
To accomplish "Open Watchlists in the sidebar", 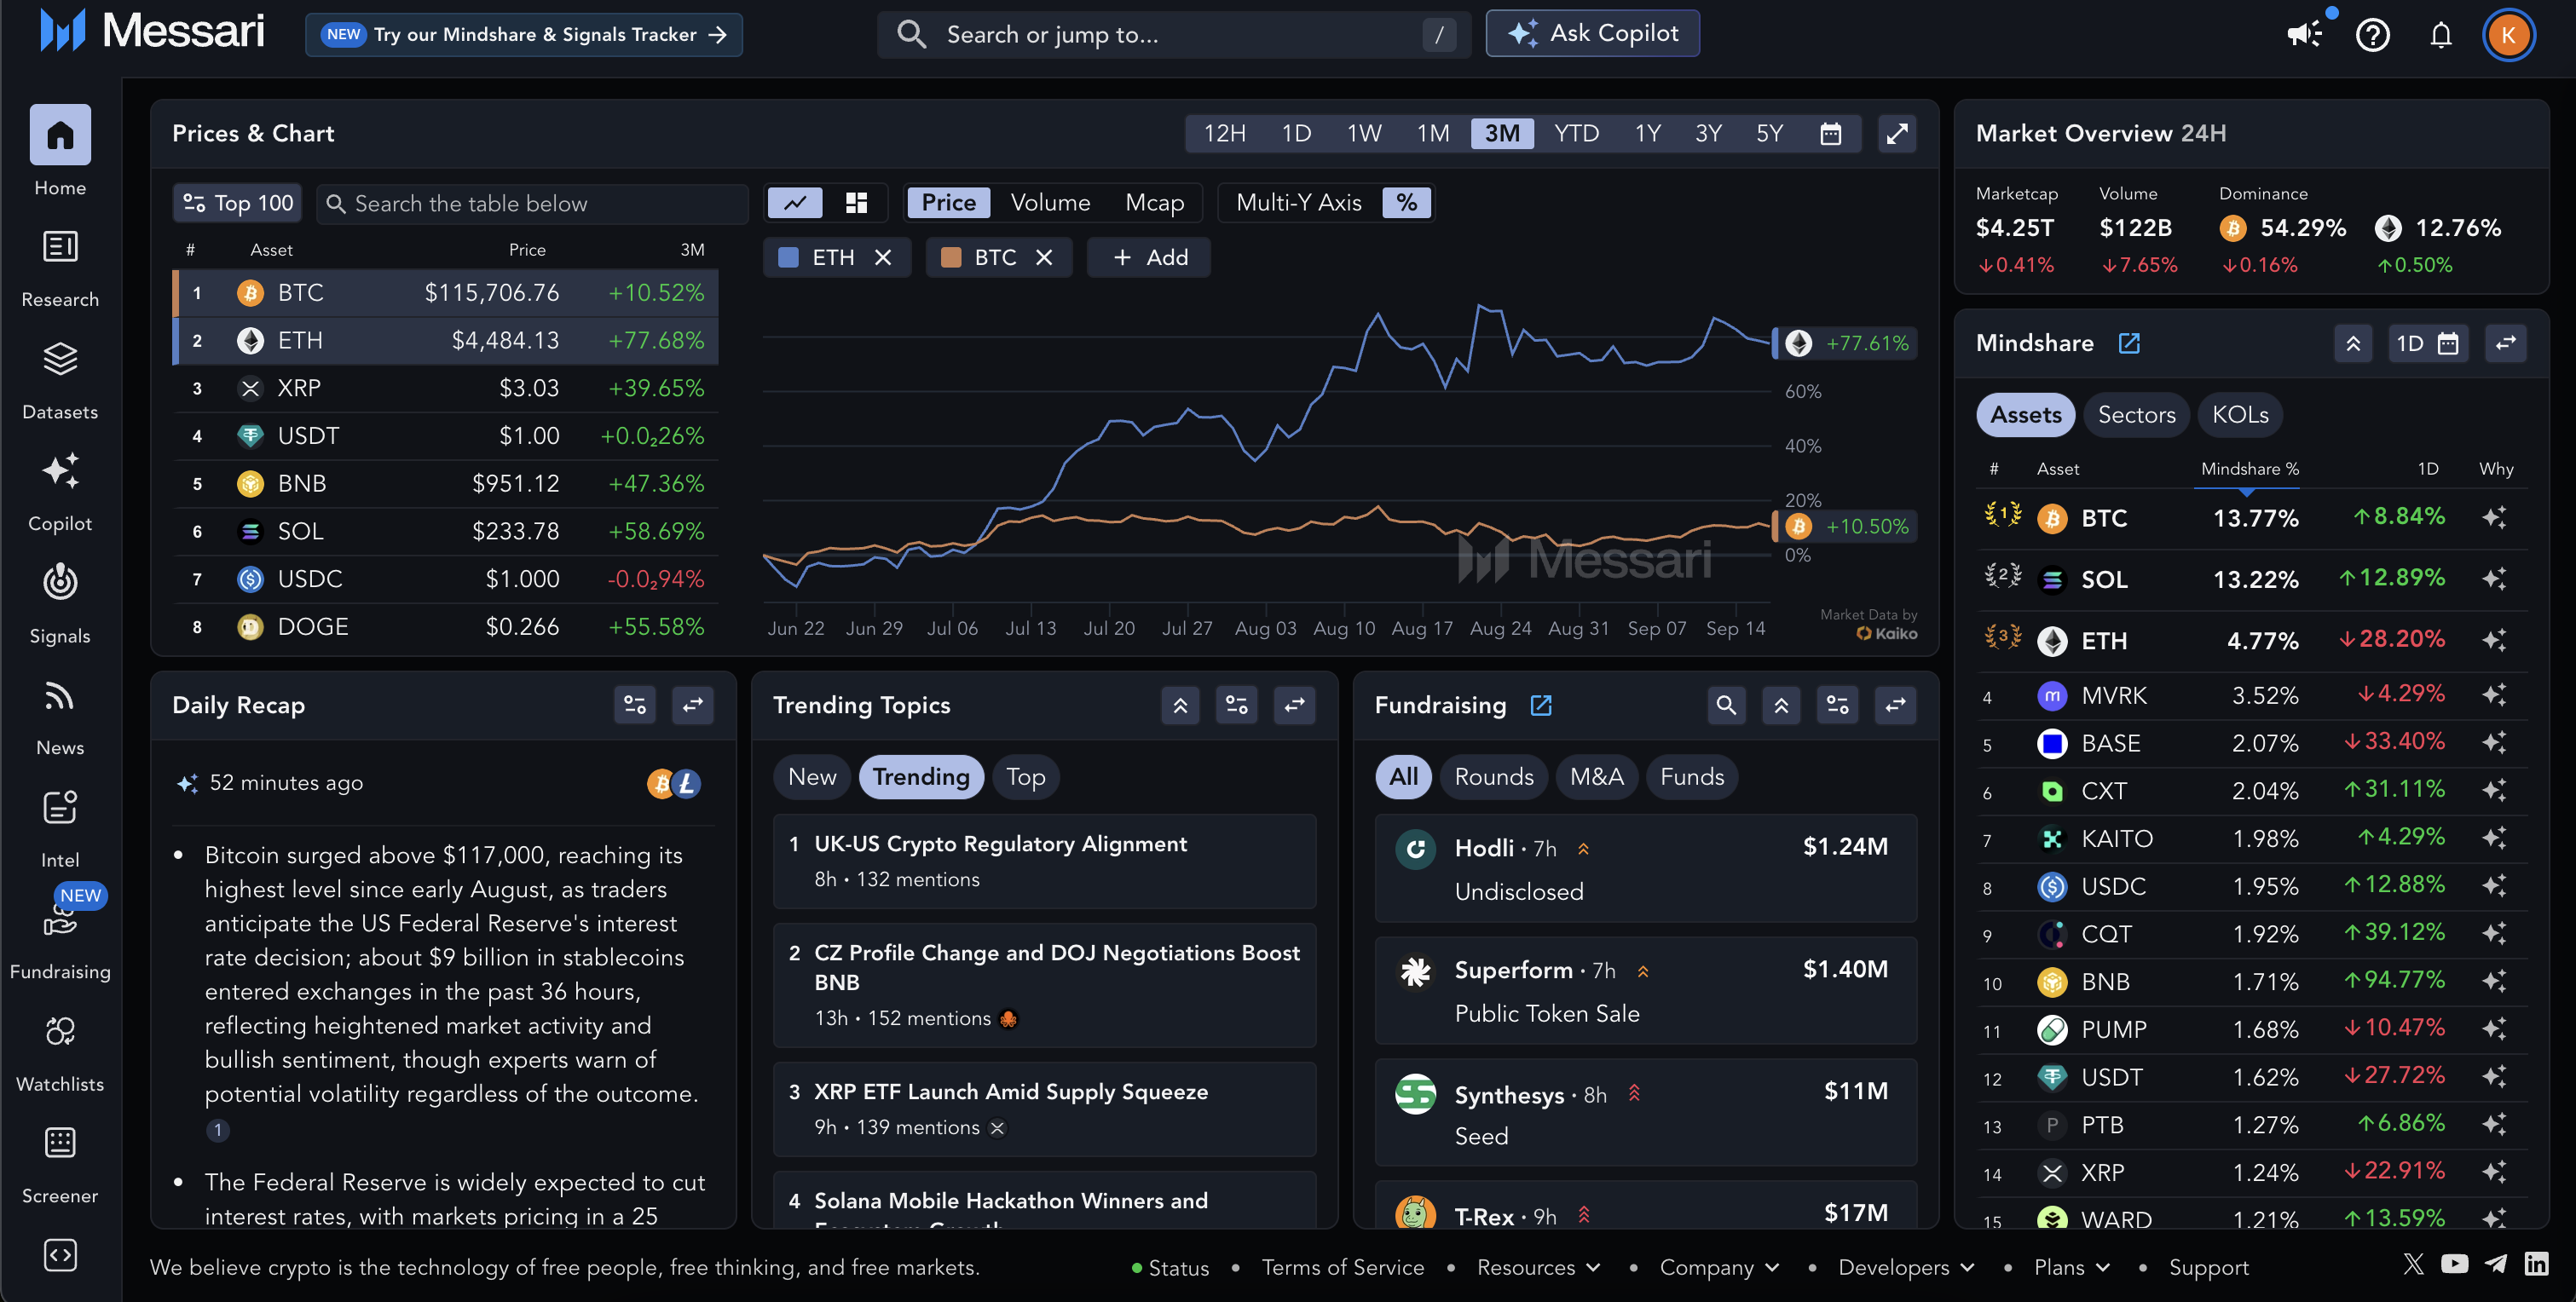I will [x=60, y=1052].
